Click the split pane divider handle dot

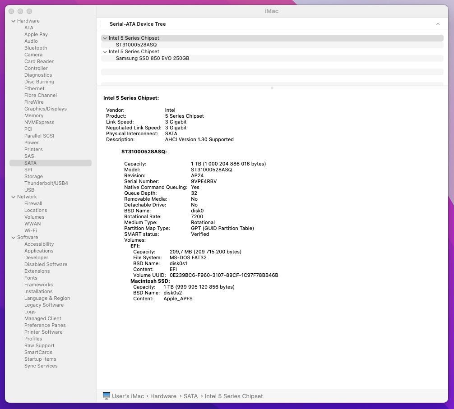[272, 88]
